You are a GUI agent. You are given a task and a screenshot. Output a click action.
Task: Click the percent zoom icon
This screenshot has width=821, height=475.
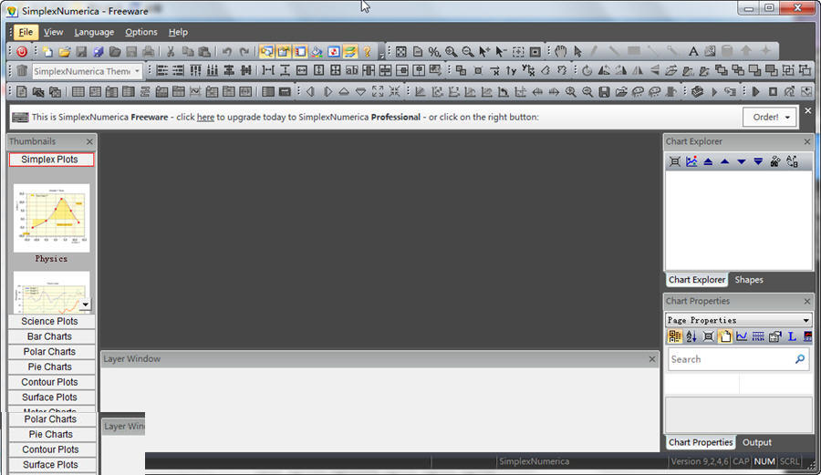point(434,52)
